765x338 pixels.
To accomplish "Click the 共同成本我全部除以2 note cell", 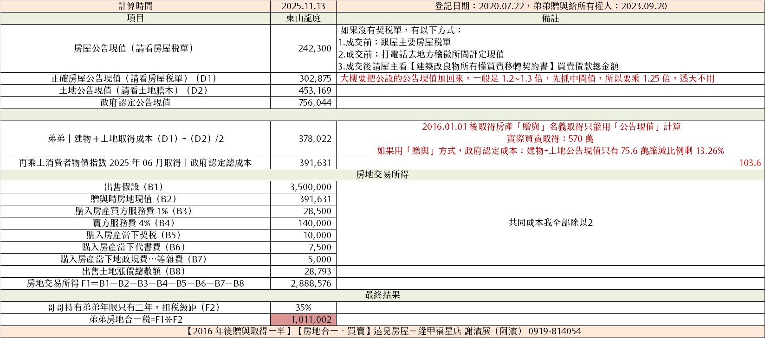I will pyautogui.click(x=550, y=223).
